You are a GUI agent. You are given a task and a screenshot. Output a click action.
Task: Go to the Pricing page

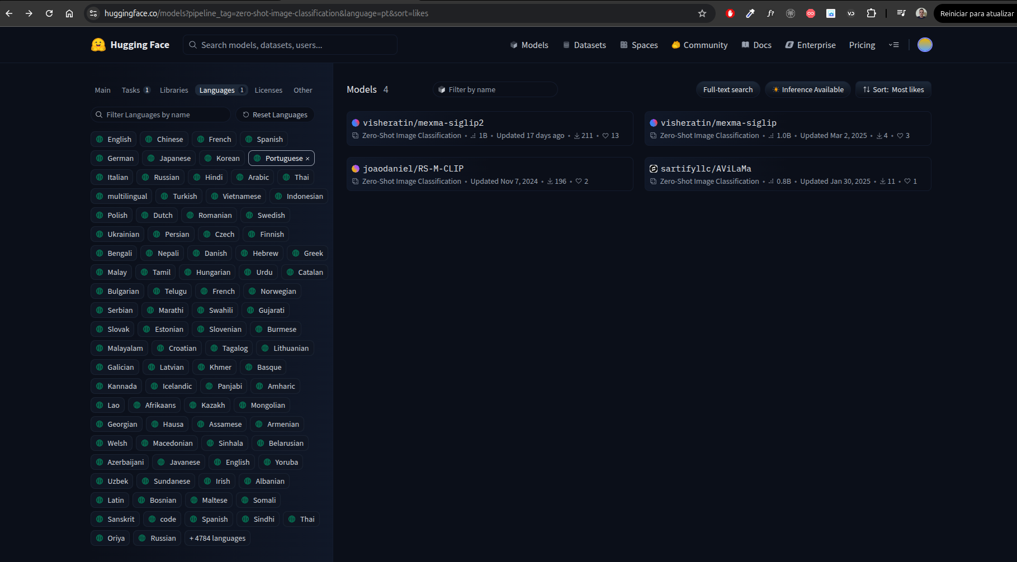click(862, 45)
